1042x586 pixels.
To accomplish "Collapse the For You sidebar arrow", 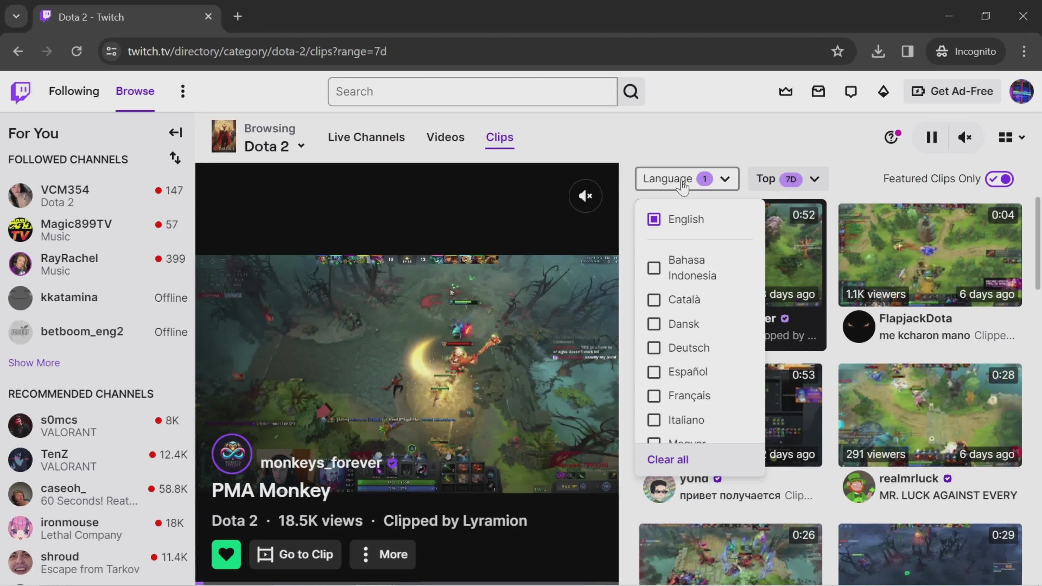I will (x=176, y=133).
